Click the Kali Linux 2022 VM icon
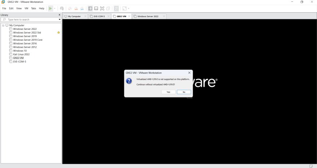 pyautogui.click(x=11, y=55)
